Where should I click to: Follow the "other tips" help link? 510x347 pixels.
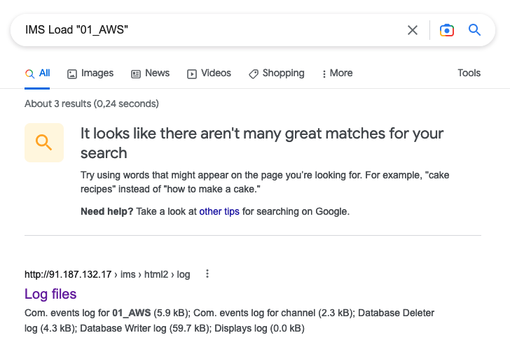(x=219, y=211)
